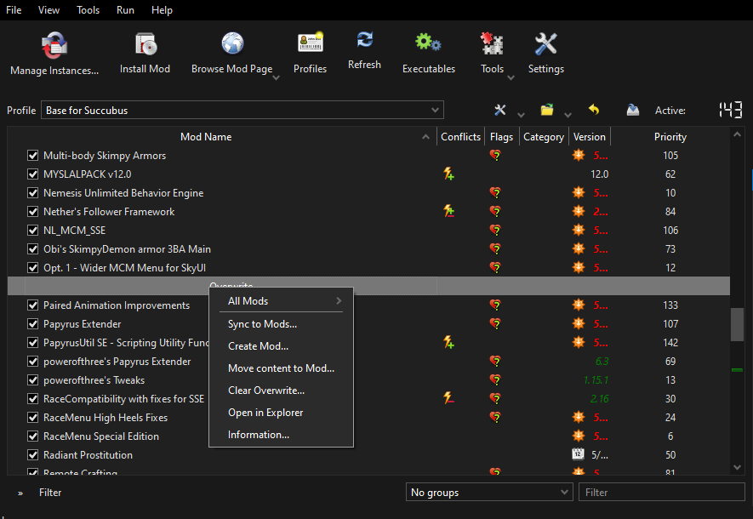The image size is (753, 519).
Task: Open the No groups dropdown
Action: (x=489, y=492)
